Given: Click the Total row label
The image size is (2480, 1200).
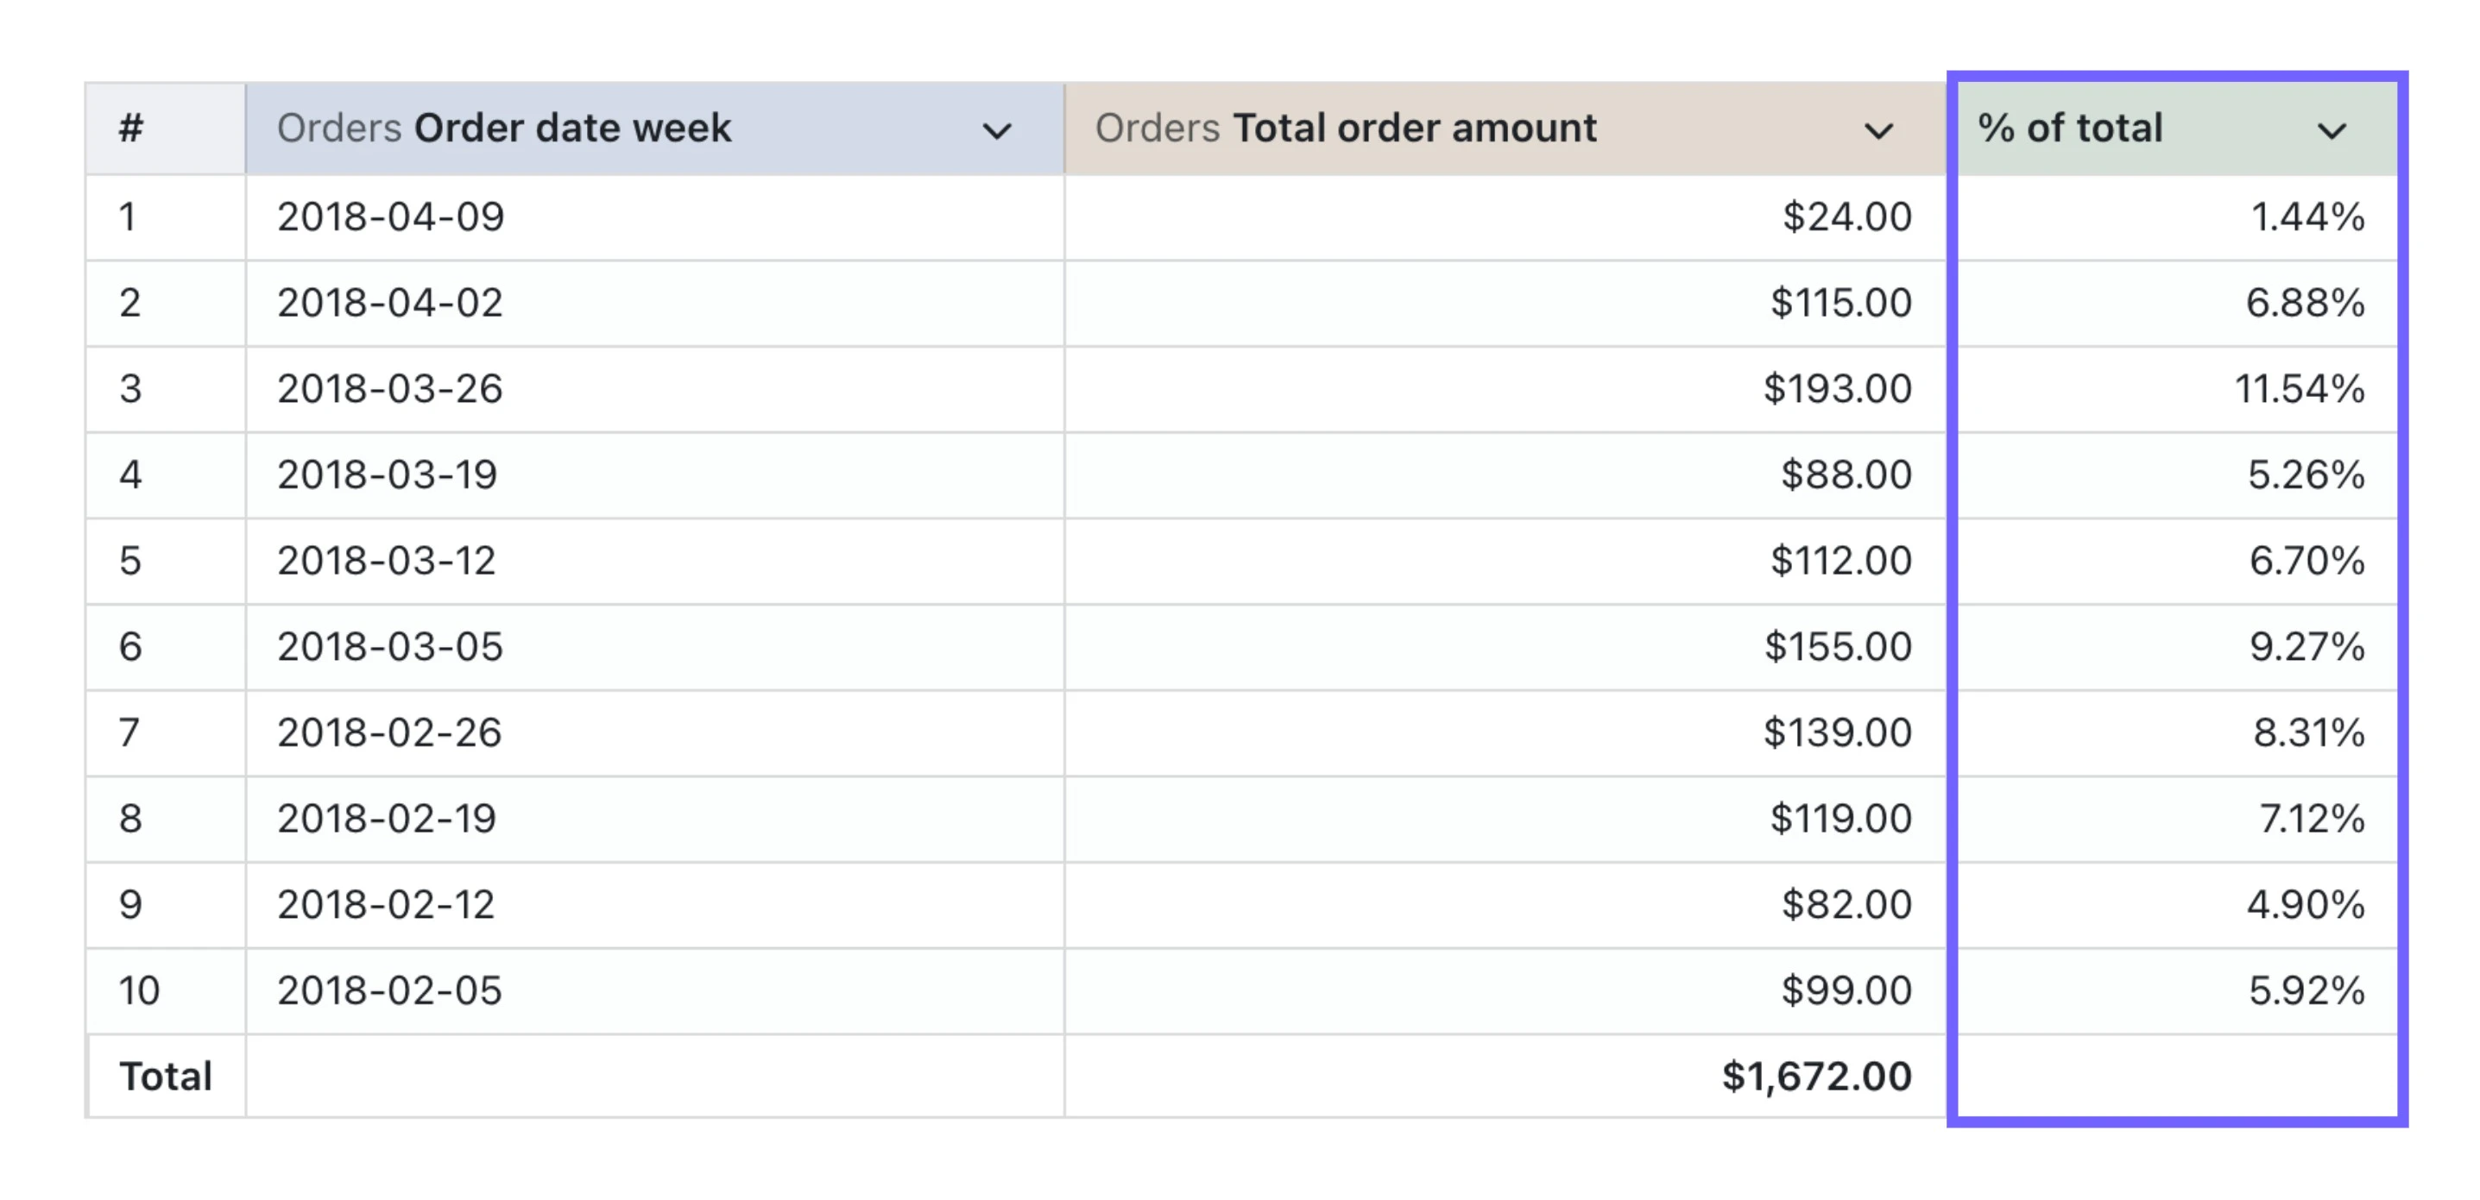Looking at the screenshot, I should pos(166,1077).
